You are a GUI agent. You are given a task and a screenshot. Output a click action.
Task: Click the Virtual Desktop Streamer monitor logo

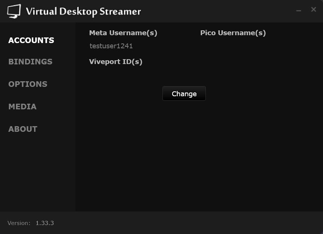pyautogui.click(x=14, y=11)
